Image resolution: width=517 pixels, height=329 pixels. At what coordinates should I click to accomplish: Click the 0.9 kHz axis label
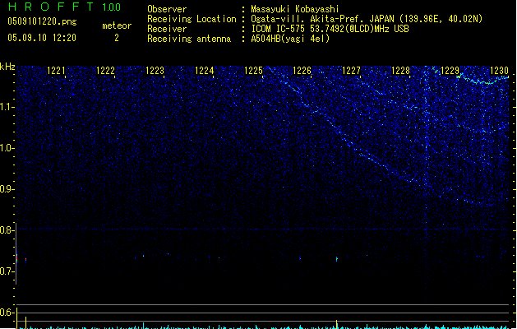(x=7, y=189)
